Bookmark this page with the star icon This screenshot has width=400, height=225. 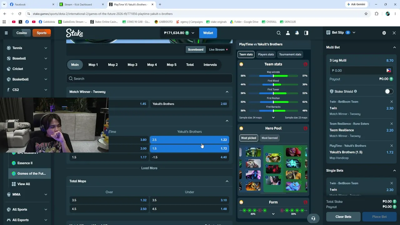[x=366, y=14]
